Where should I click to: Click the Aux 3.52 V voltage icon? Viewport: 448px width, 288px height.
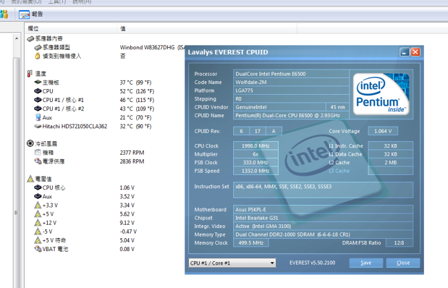point(38,196)
